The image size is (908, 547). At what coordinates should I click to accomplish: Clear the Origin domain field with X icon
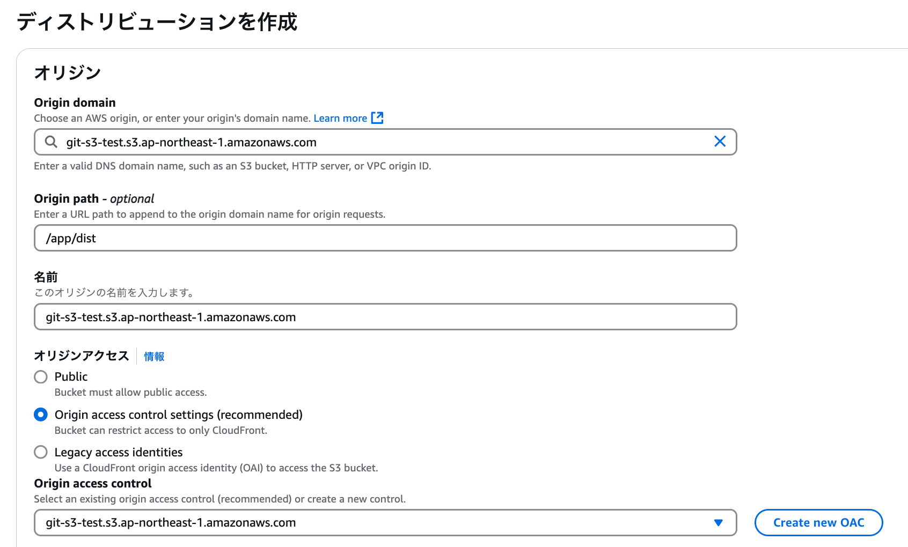coord(720,142)
